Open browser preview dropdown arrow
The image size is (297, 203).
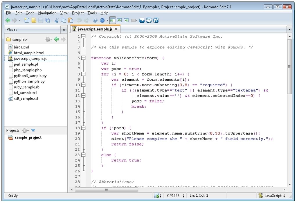click(x=107, y=20)
